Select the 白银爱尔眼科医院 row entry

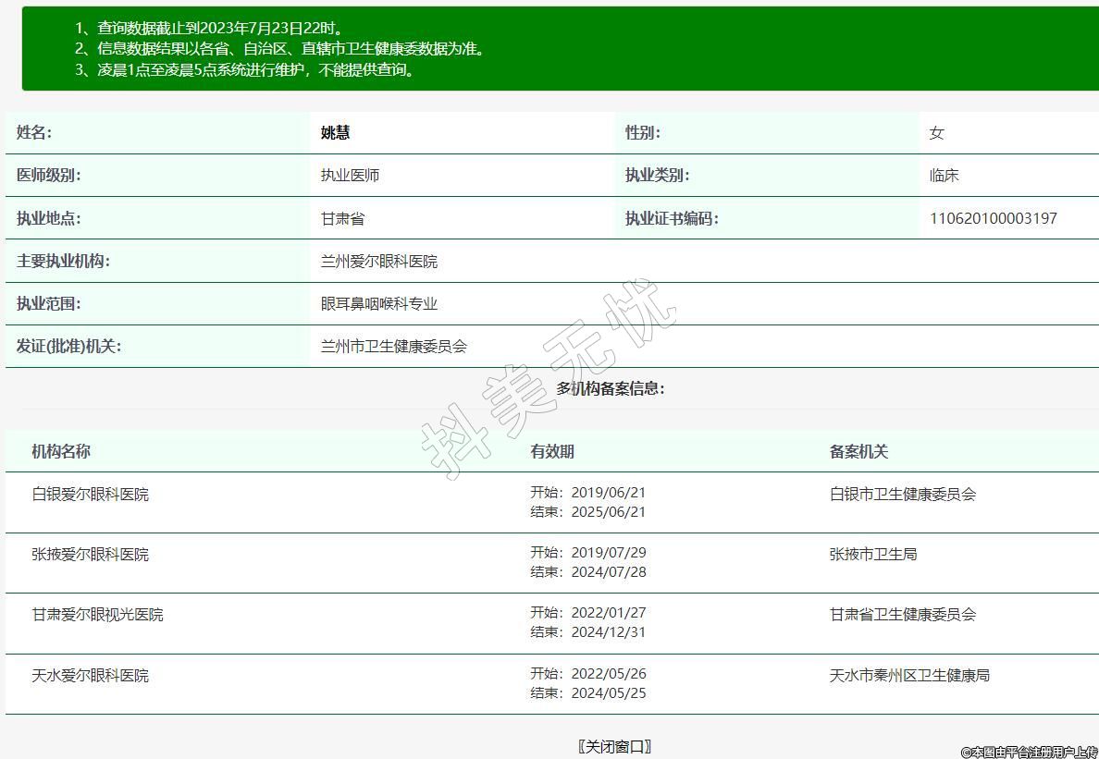coord(90,495)
